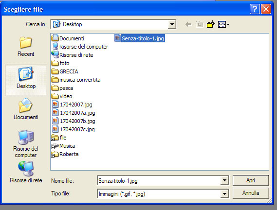The height and width of the screenshot is (210, 277).
Task: Go to Risorse del computer in sidebar
Action: pos(26,144)
